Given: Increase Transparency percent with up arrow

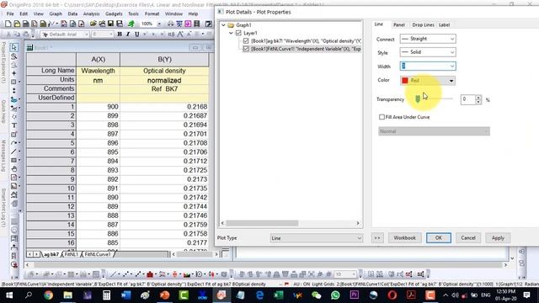Looking at the screenshot, I should point(478,98).
